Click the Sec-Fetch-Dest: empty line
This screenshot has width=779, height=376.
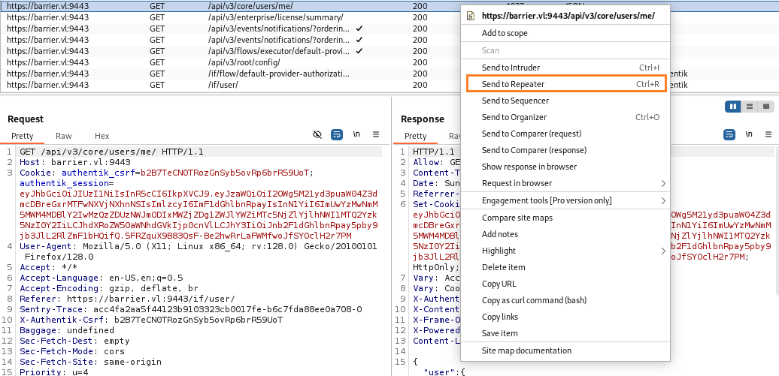click(x=74, y=341)
